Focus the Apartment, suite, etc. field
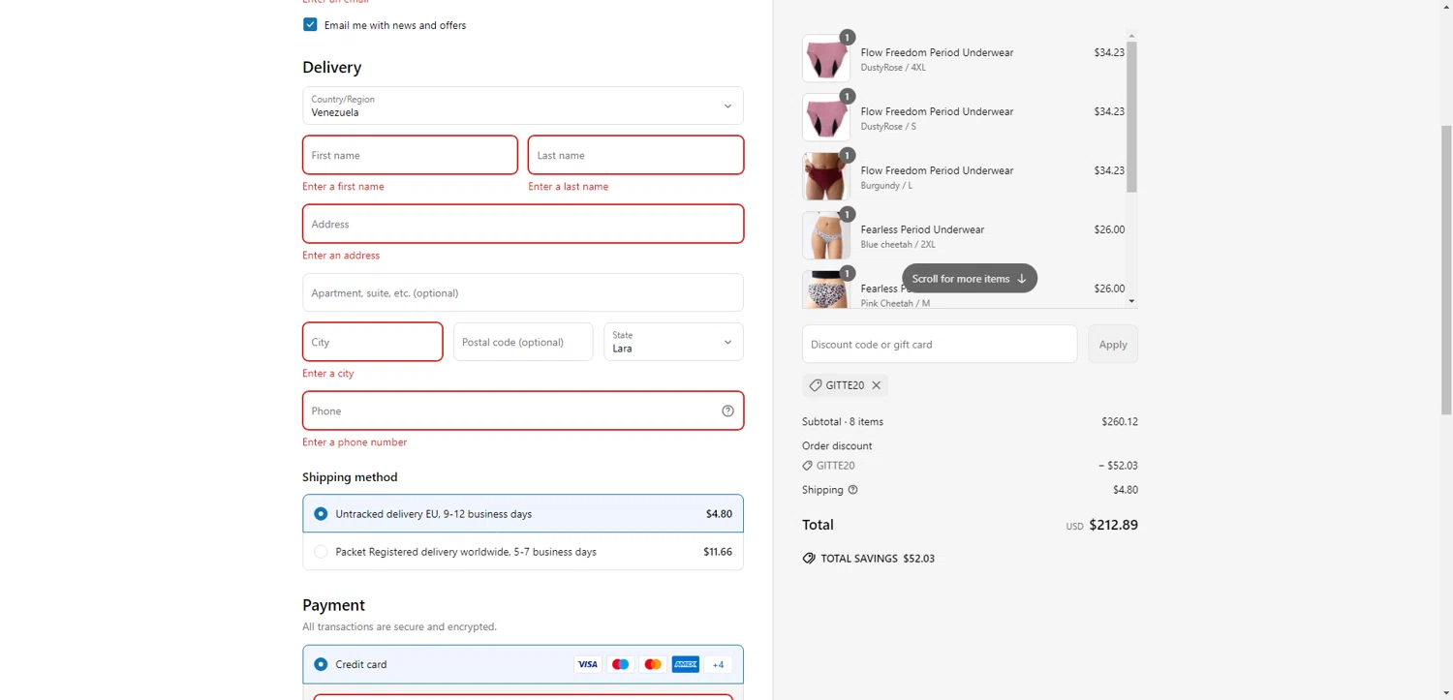The width and height of the screenshot is (1453, 700). (x=523, y=292)
